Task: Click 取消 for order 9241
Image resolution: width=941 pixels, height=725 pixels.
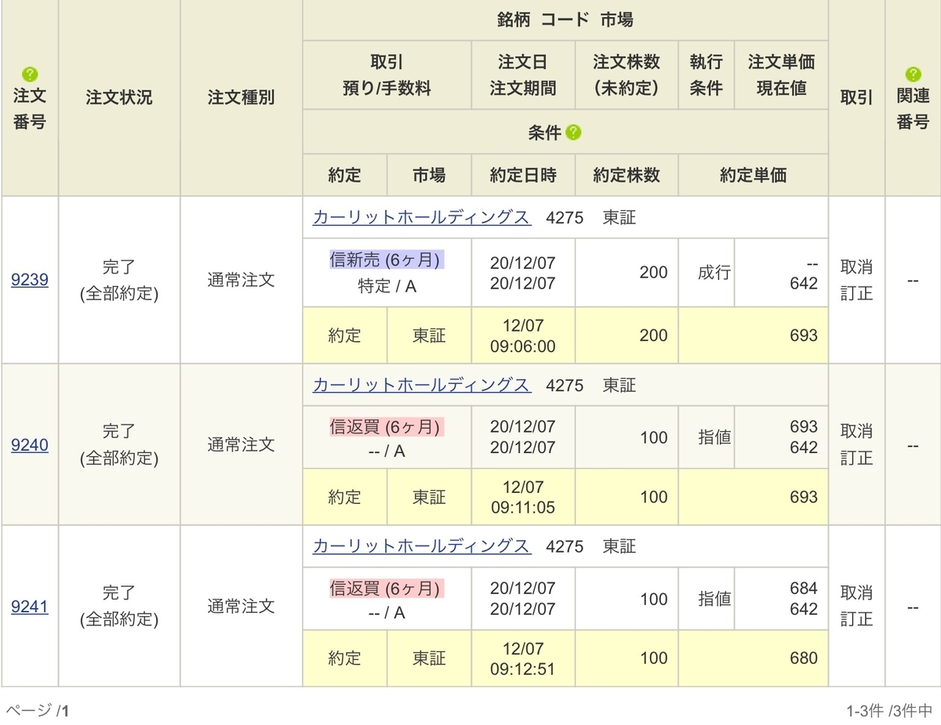Action: click(x=856, y=593)
